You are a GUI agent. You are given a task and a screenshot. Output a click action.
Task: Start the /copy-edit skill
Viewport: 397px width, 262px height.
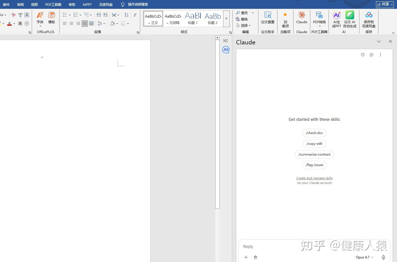[x=314, y=144]
